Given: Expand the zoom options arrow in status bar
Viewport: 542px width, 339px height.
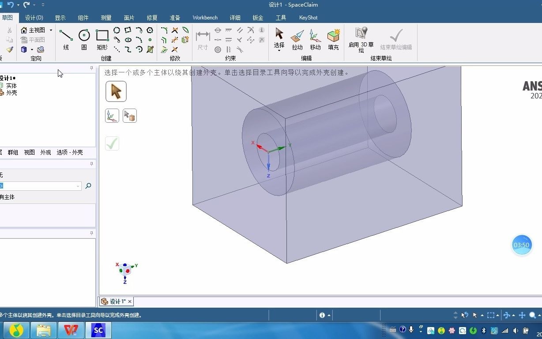Looking at the screenshot, I should (x=539, y=315).
